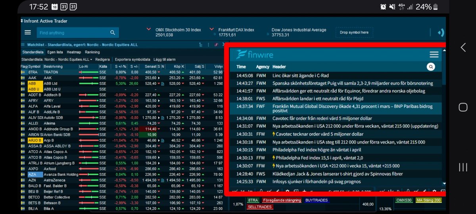
Task: Click the Lo-Hi bar for ABB Ltd
Action: [89, 84]
